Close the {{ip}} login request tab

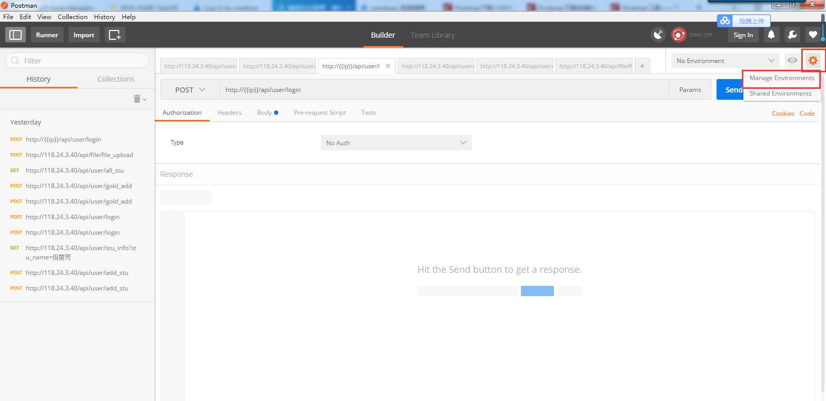(x=388, y=66)
